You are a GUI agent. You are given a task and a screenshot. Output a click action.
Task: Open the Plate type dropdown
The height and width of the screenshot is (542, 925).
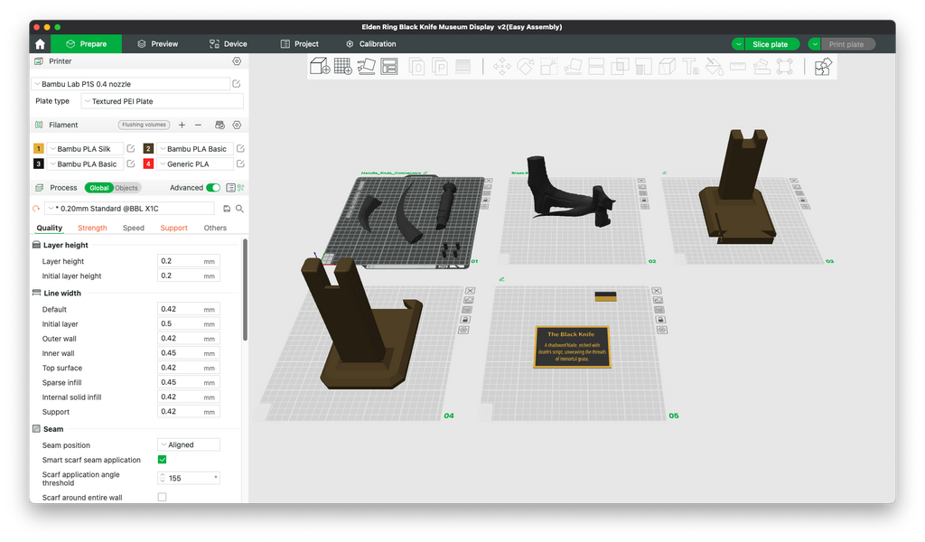point(163,101)
